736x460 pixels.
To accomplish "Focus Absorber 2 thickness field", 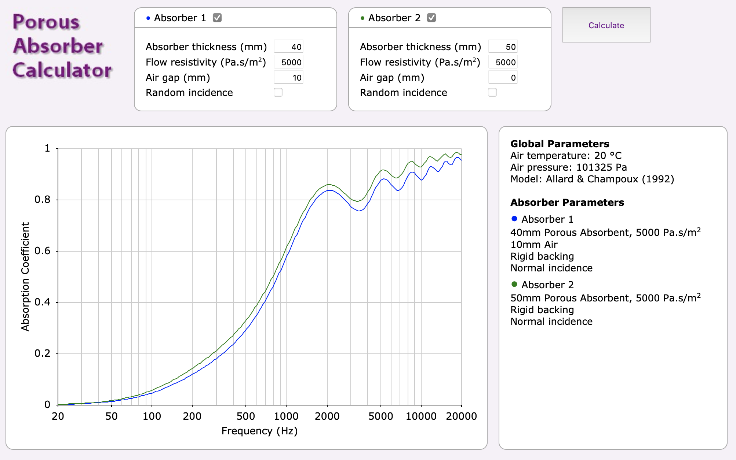I will (503, 47).
